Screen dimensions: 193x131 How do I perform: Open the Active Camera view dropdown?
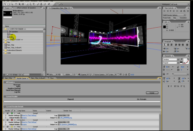(x=101, y=74)
